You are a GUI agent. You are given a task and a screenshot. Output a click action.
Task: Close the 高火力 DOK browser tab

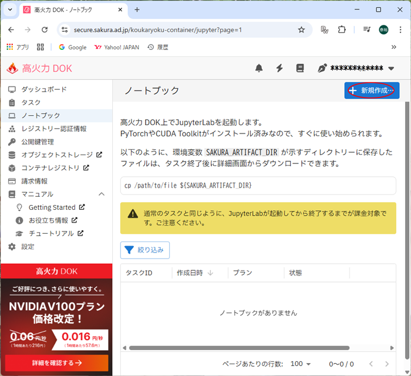[x=120, y=10]
